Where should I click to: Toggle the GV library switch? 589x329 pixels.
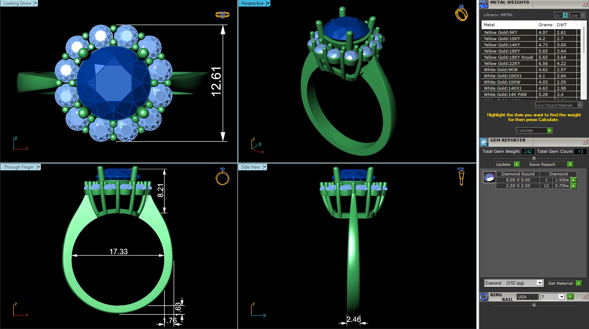click(561, 15)
